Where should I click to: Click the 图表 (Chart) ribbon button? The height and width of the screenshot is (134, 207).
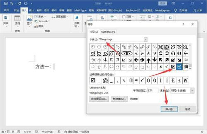point(39,26)
